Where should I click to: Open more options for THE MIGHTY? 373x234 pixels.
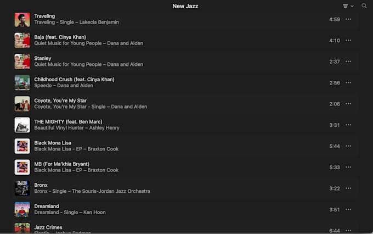click(x=348, y=125)
